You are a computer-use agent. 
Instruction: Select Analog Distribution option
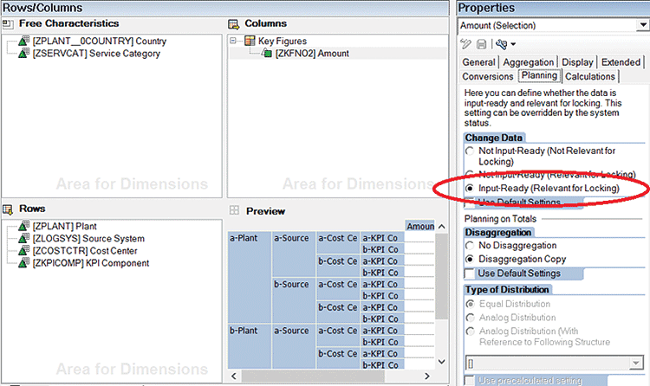tap(470, 318)
